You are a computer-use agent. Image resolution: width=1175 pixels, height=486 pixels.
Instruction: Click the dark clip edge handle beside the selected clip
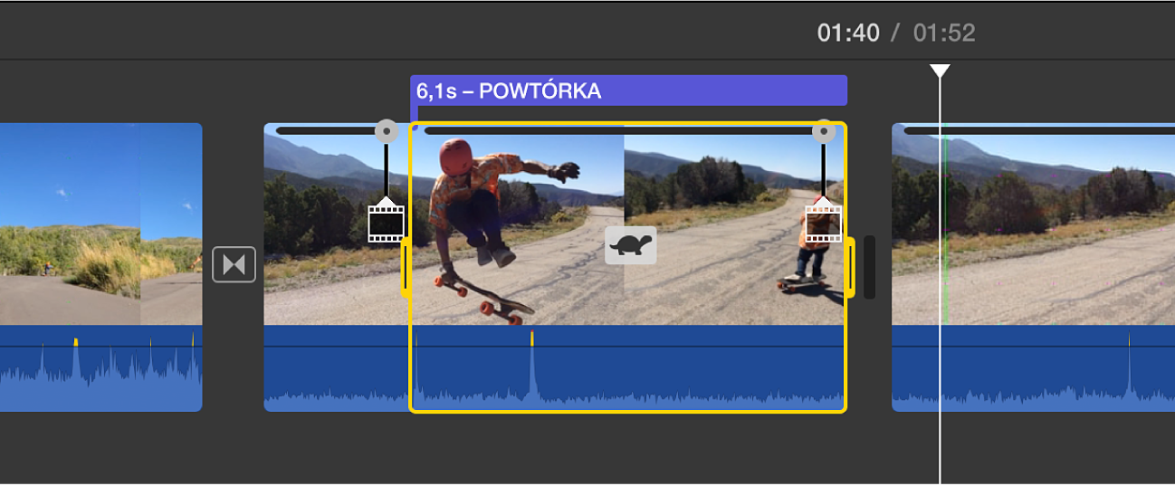click(870, 267)
